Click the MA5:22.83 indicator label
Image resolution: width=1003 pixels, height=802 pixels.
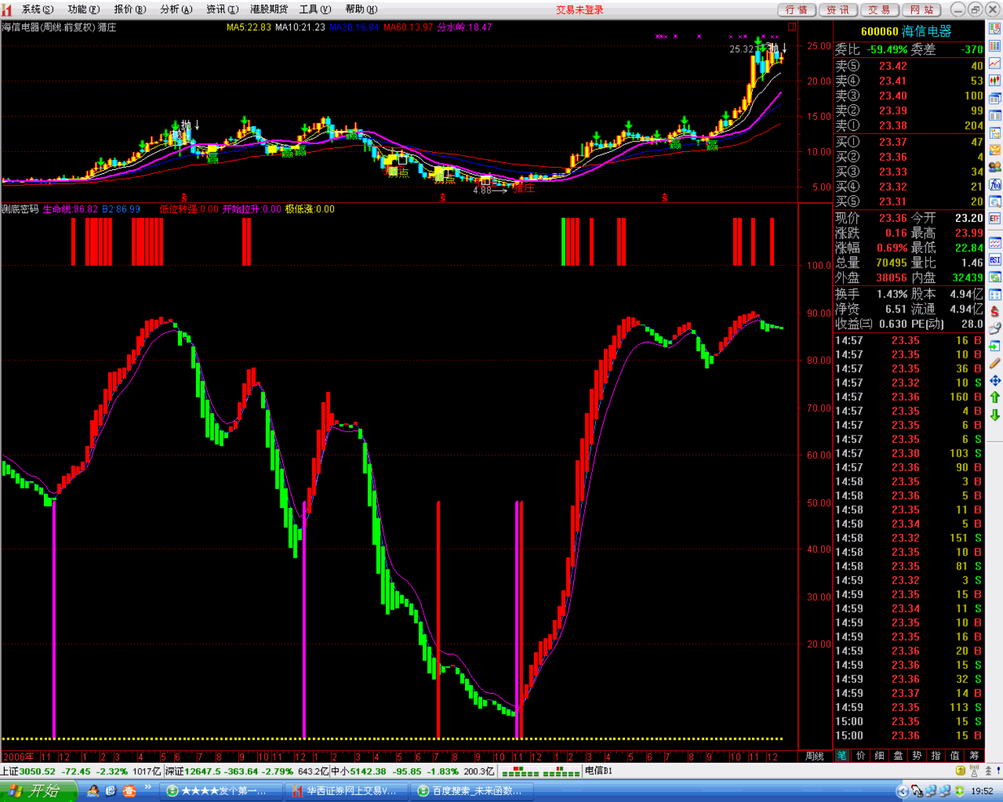tap(248, 27)
